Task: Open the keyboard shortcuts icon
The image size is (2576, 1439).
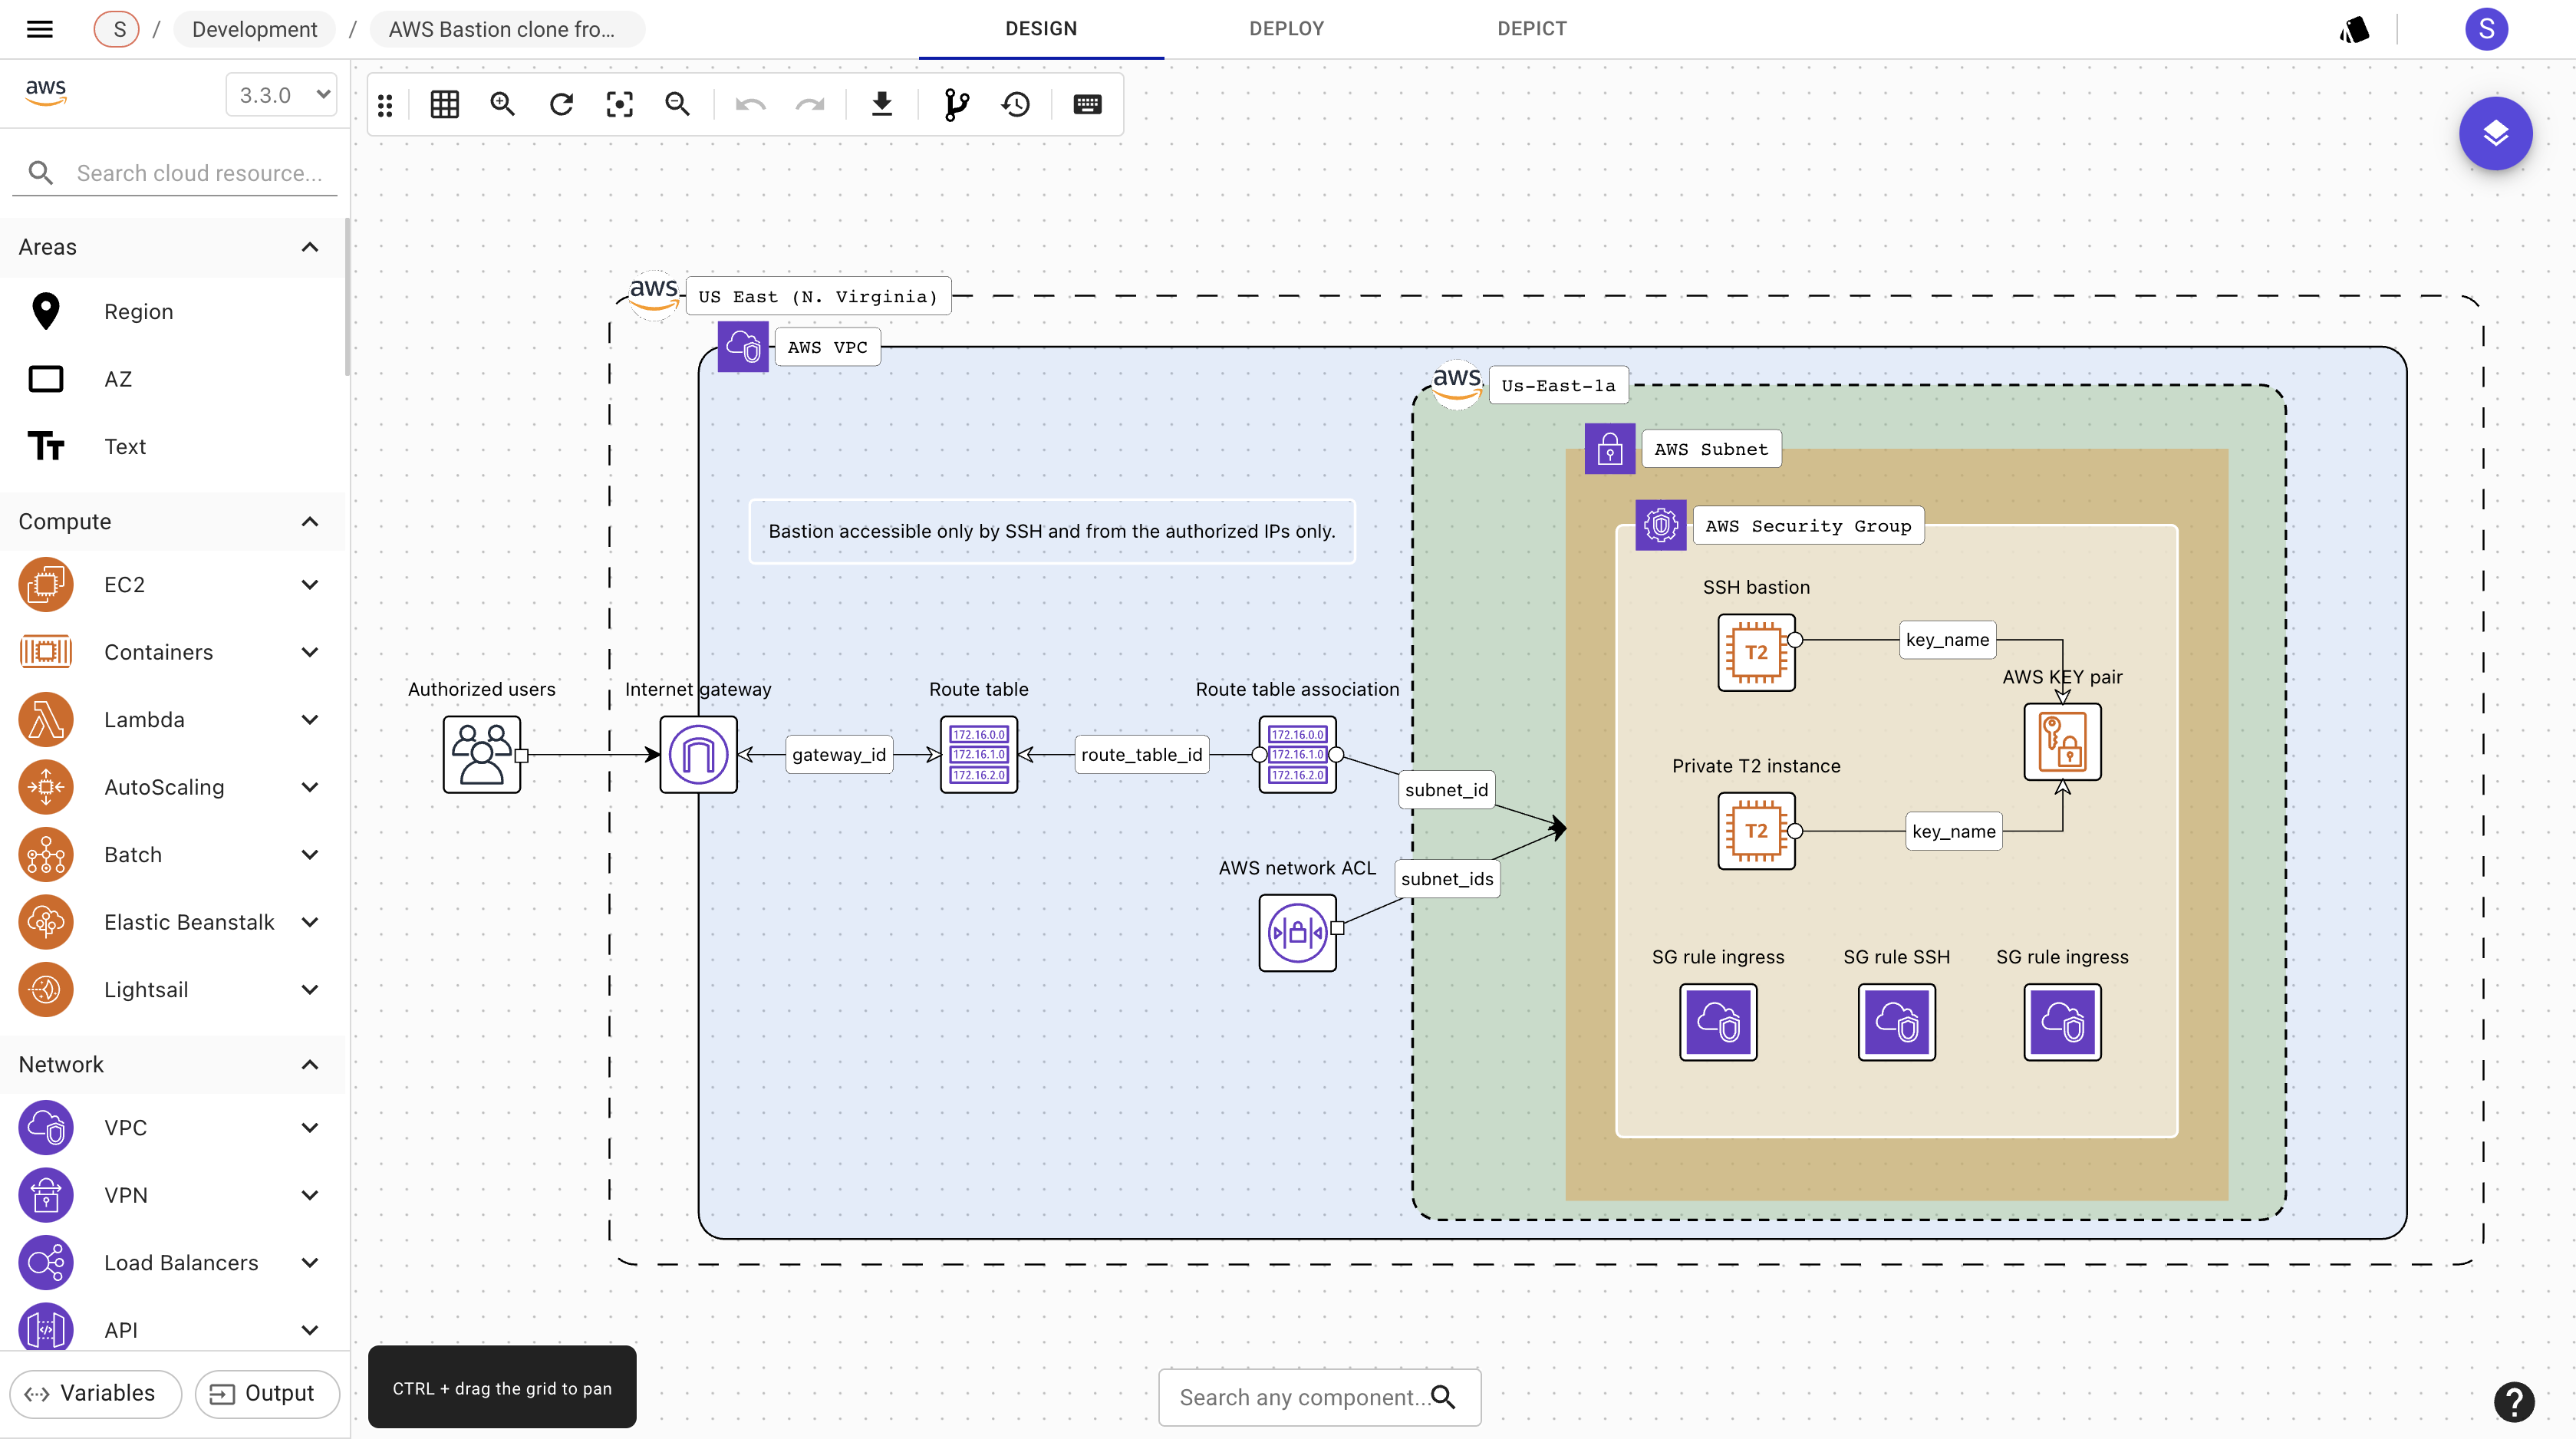Action: [1087, 103]
